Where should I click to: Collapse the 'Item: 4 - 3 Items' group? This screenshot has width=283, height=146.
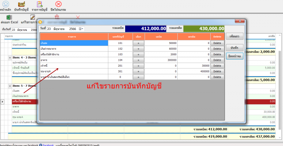click(x=10, y=58)
